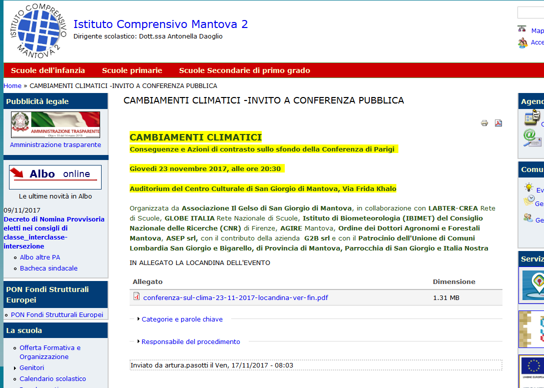Click IN ALLEGATO LA LOCANDINA DELL'EVENTO text
544x388 pixels.
point(200,263)
